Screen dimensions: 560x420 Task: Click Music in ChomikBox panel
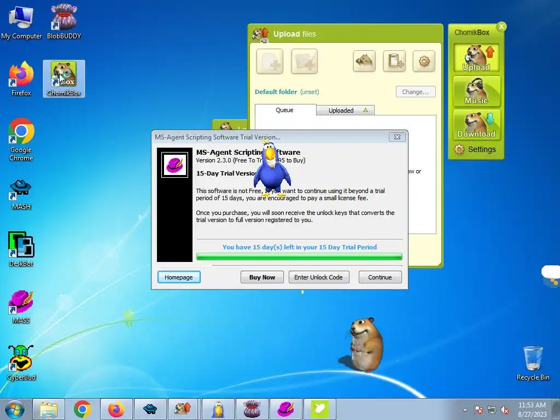(476, 91)
